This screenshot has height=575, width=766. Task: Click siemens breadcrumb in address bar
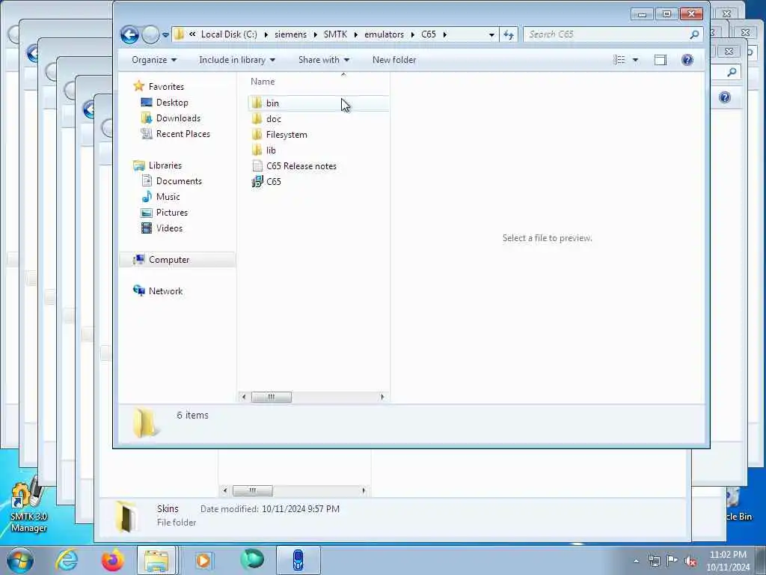click(x=291, y=34)
